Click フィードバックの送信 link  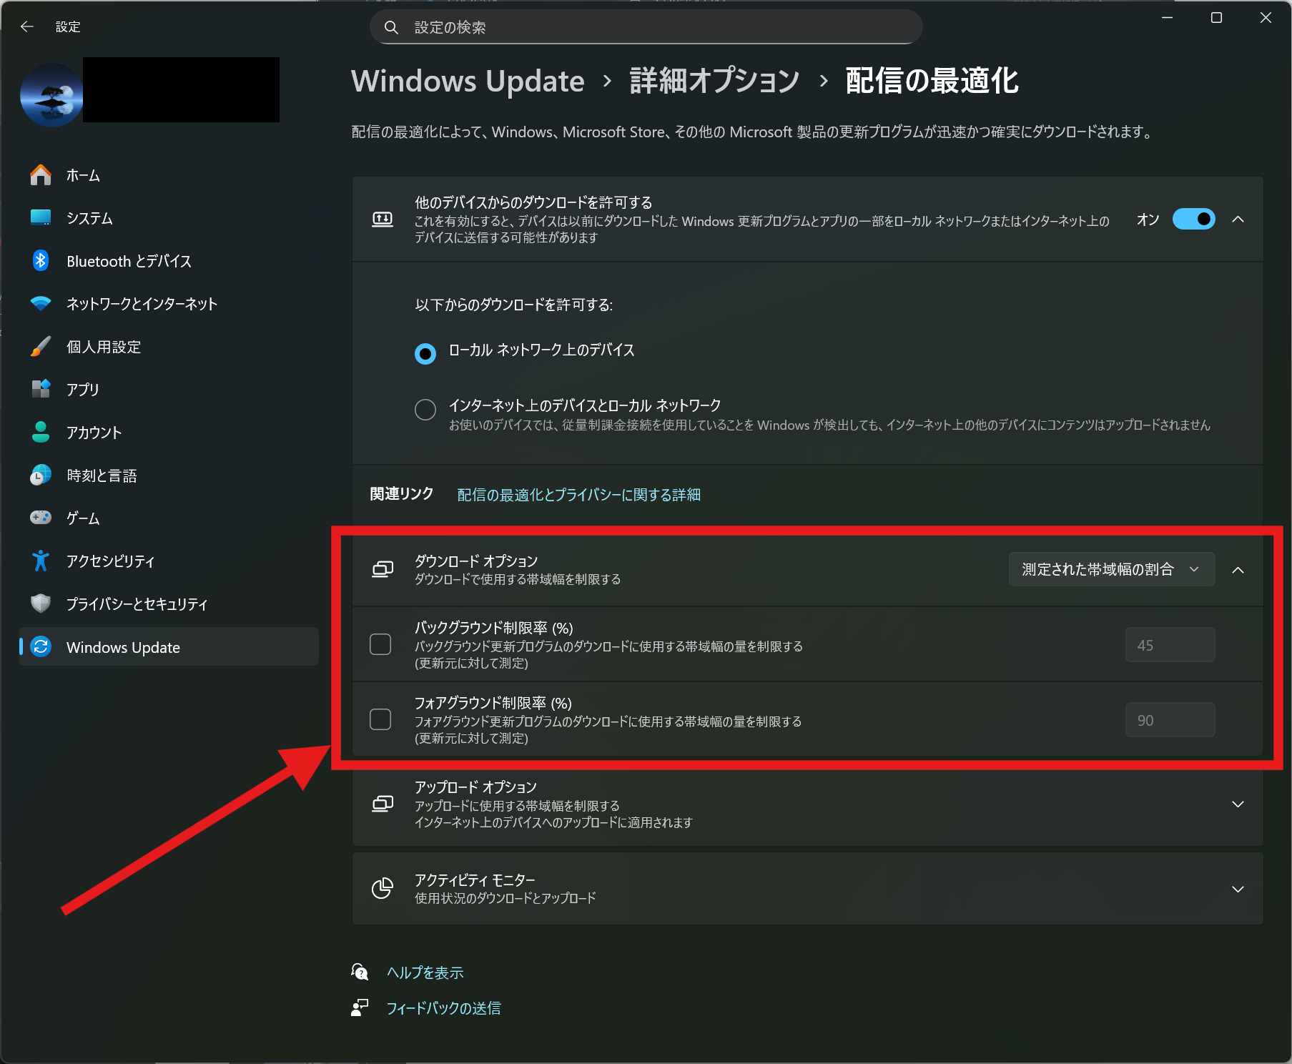443,1008
